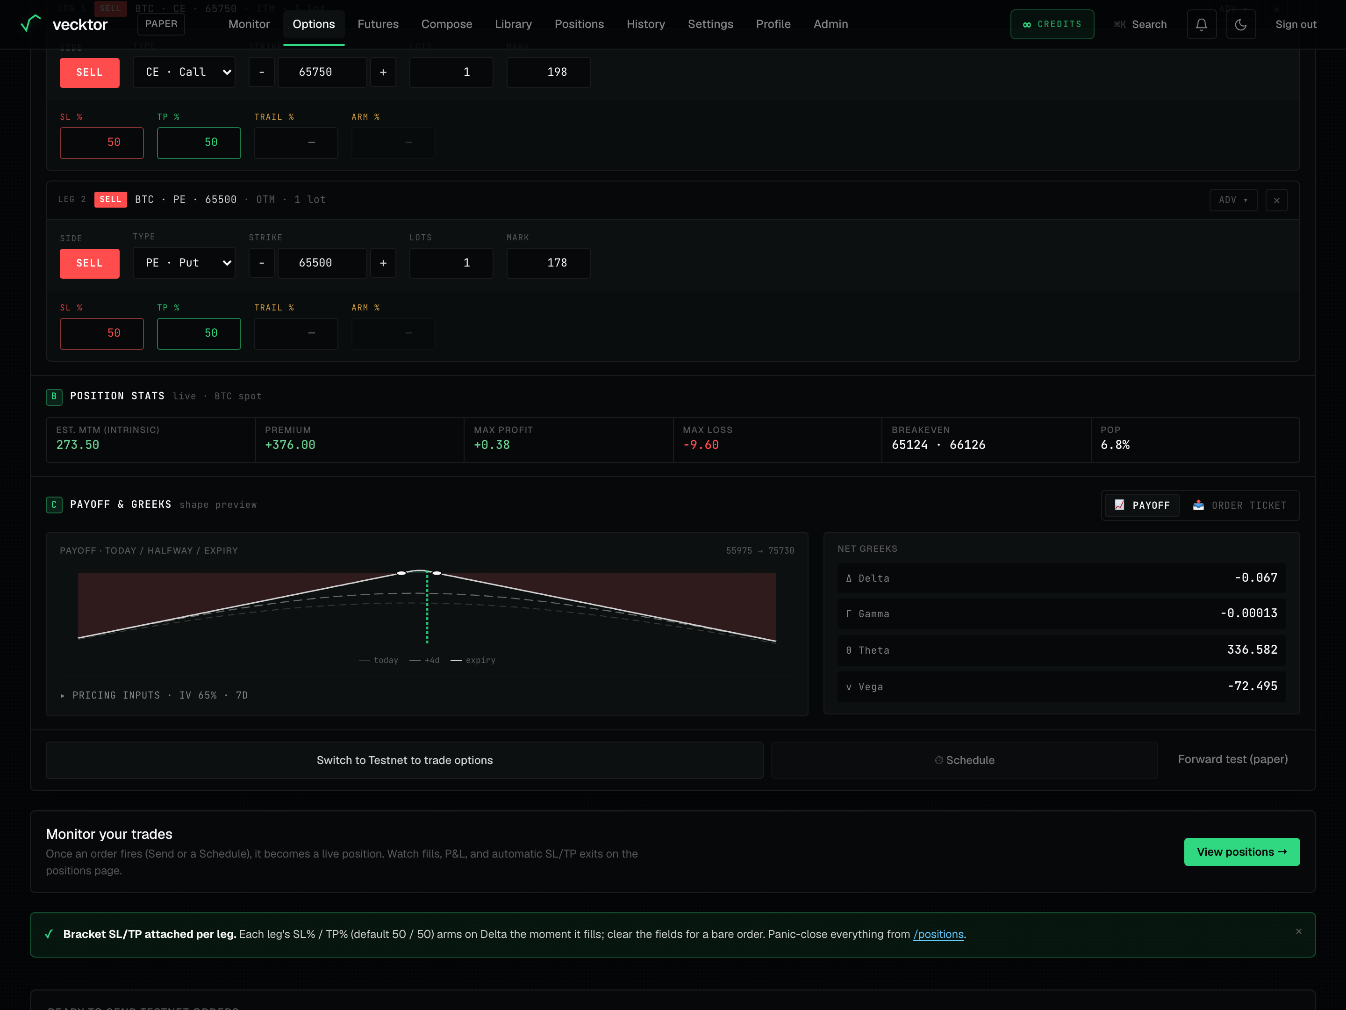Open Leg 1 CE Call type dropdown
The width and height of the screenshot is (1346, 1010).
pyautogui.click(x=184, y=72)
